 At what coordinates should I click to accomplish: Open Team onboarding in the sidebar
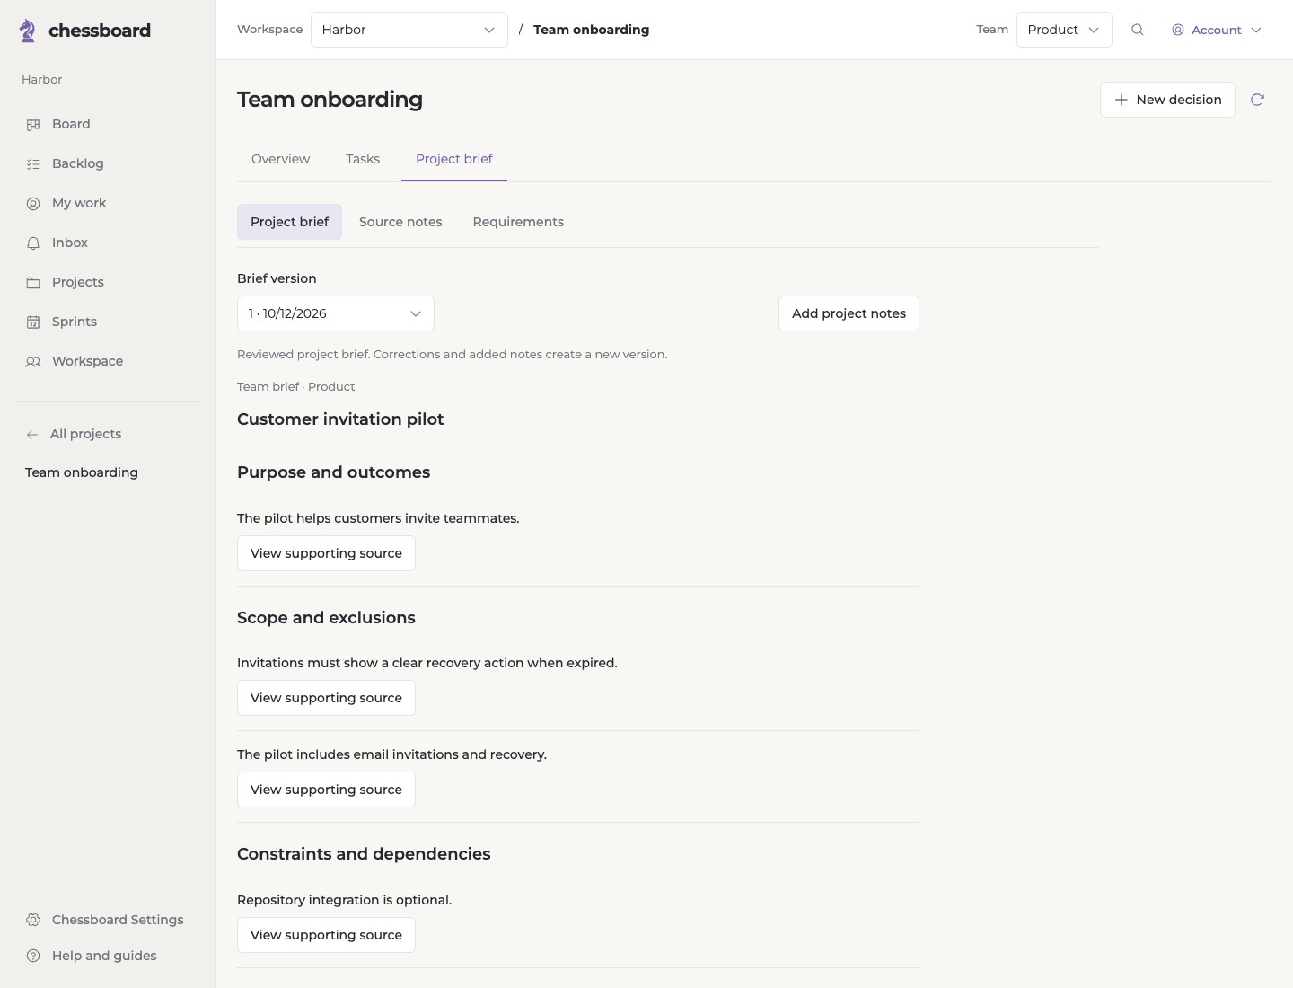[x=82, y=472]
